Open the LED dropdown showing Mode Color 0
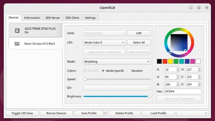215x121 pixels. coord(104,42)
